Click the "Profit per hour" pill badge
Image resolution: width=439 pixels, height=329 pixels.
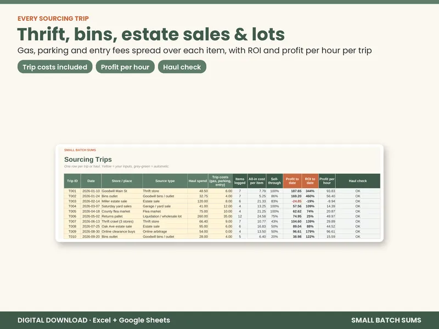125,67
